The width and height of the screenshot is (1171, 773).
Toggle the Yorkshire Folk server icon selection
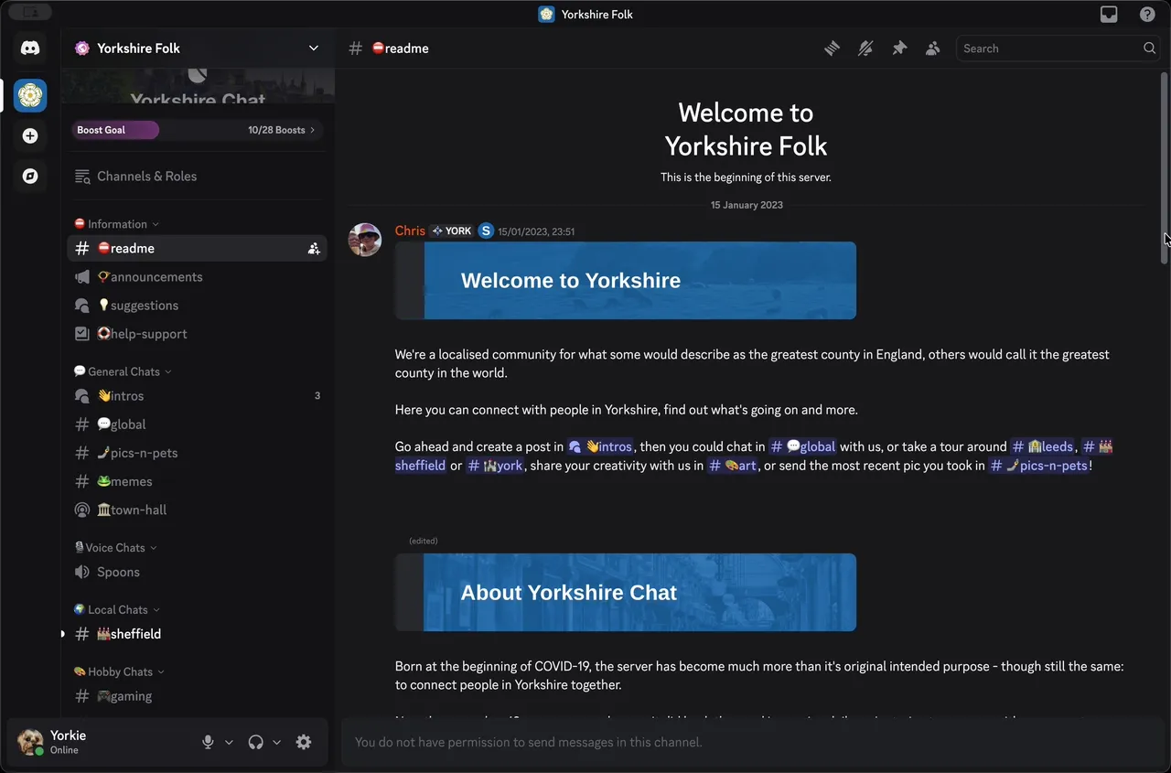click(x=30, y=94)
